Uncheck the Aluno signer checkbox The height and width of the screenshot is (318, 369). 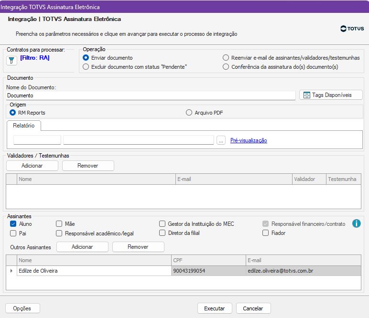[13, 224]
